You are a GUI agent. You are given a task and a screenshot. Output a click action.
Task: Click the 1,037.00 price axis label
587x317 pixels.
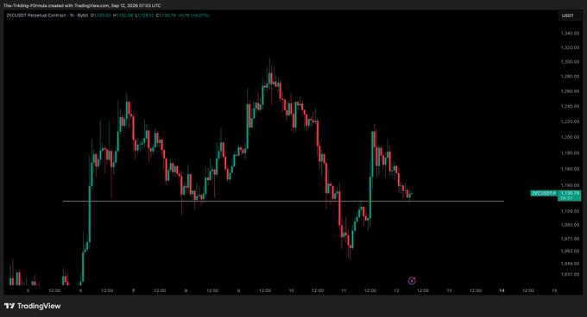[x=570, y=275]
